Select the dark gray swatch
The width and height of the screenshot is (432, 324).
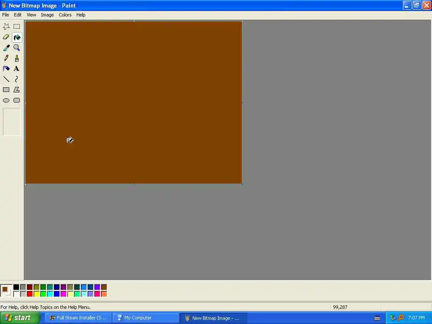point(23,287)
